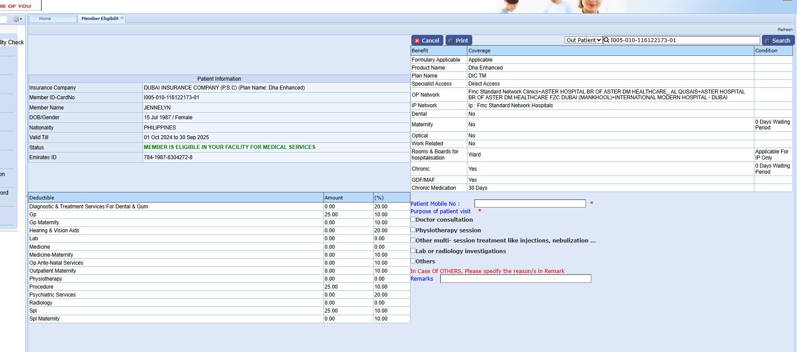The image size is (797, 352).
Task: Click the Refresh link
Action: [x=785, y=30]
